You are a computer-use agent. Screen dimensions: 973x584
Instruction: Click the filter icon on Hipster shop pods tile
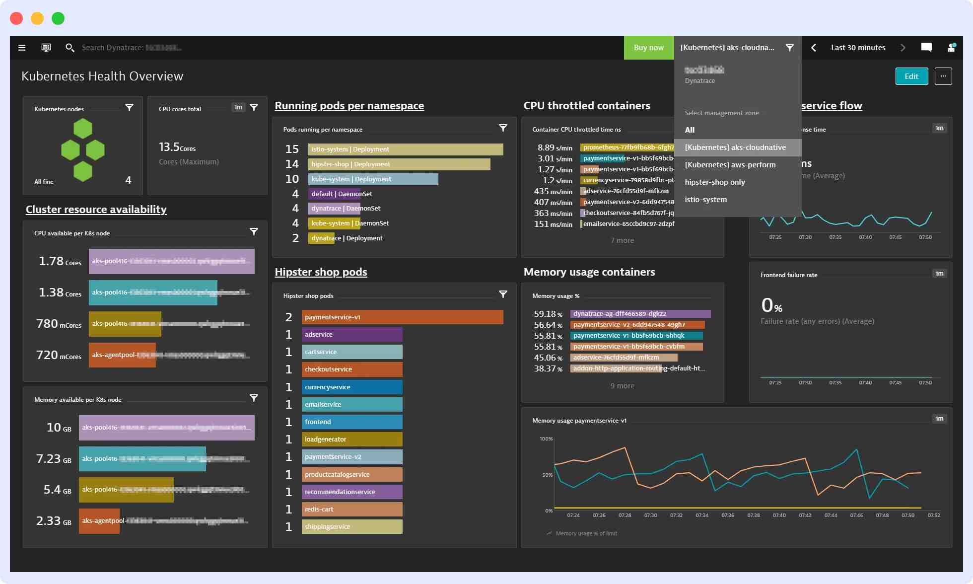click(503, 294)
